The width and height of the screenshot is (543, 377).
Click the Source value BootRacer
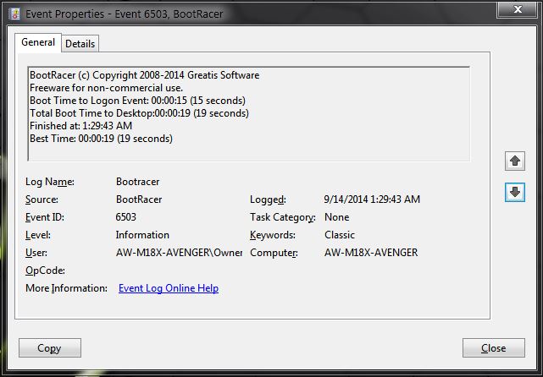click(x=139, y=199)
